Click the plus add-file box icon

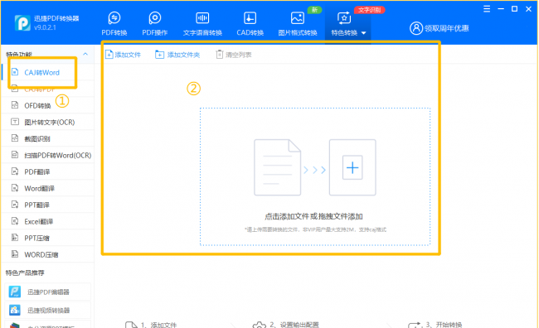(352, 167)
